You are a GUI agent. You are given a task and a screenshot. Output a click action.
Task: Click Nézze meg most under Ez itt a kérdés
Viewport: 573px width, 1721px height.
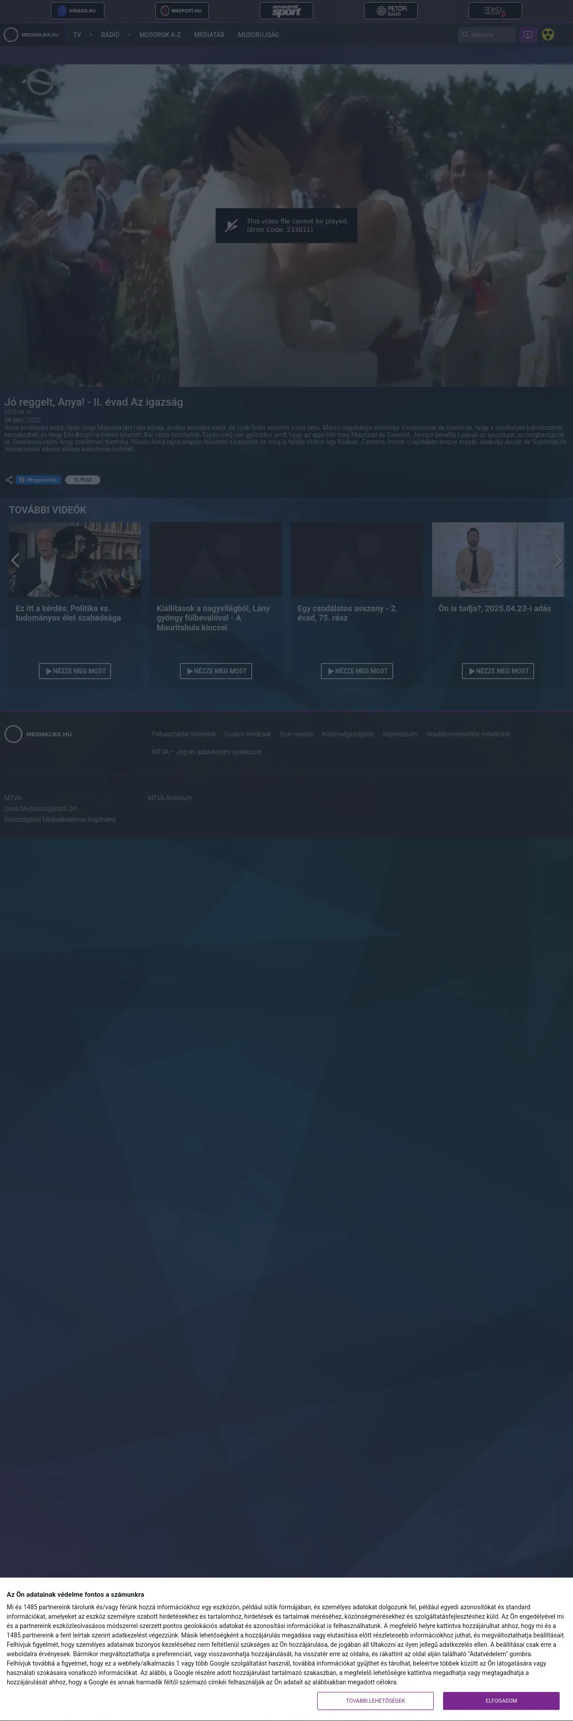75,671
